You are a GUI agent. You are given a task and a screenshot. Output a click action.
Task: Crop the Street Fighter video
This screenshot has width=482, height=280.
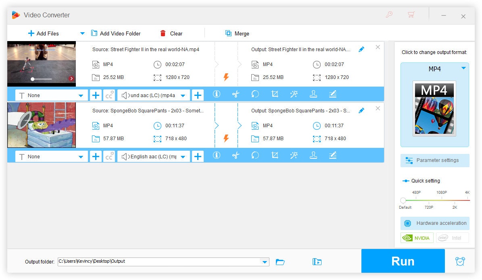275,94
